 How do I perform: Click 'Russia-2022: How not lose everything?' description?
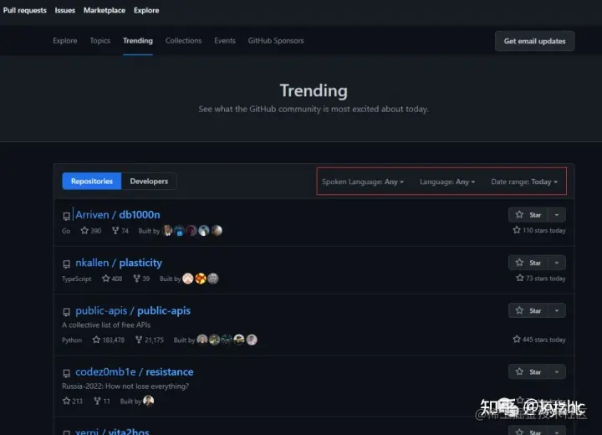tap(125, 386)
